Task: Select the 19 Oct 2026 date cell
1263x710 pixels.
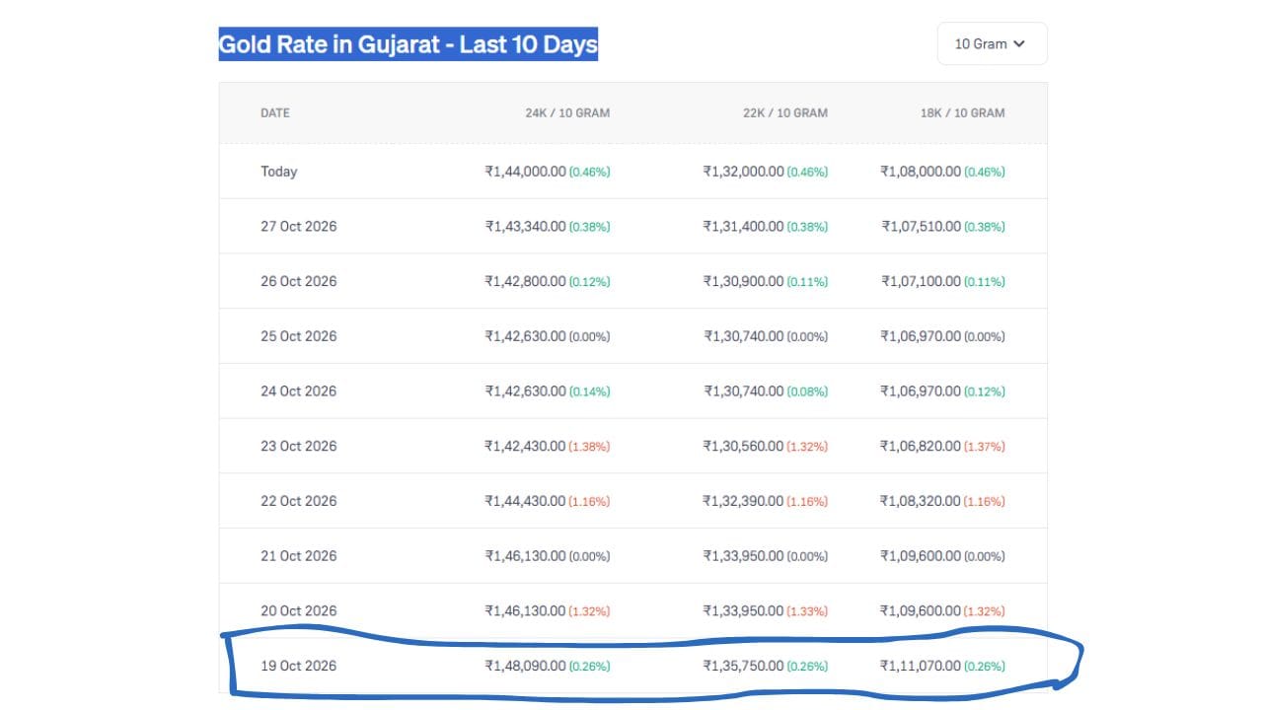Action: [x=299, y=666]
